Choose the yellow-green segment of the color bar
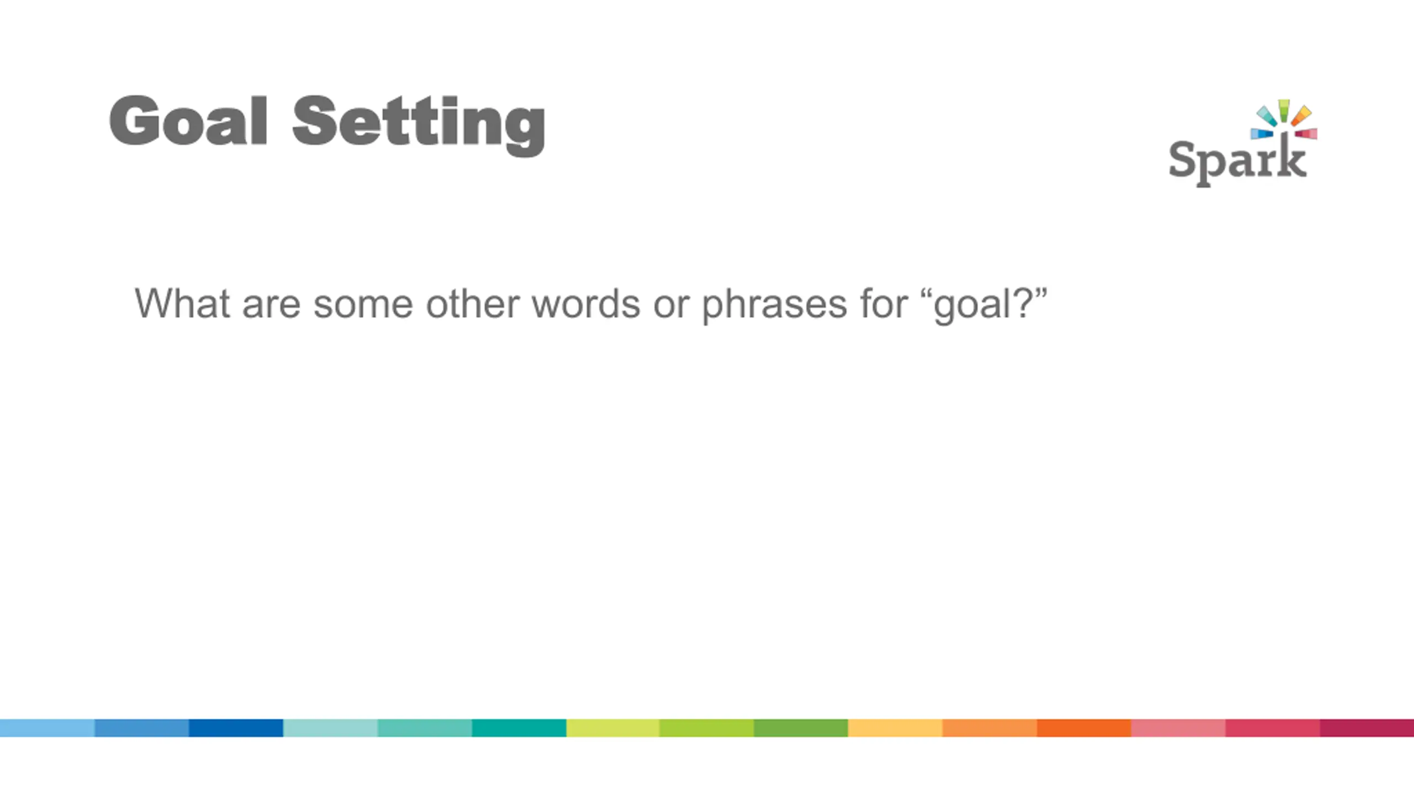The width and height of the screenshot is (1414, 795). click(x=613, y=728)
